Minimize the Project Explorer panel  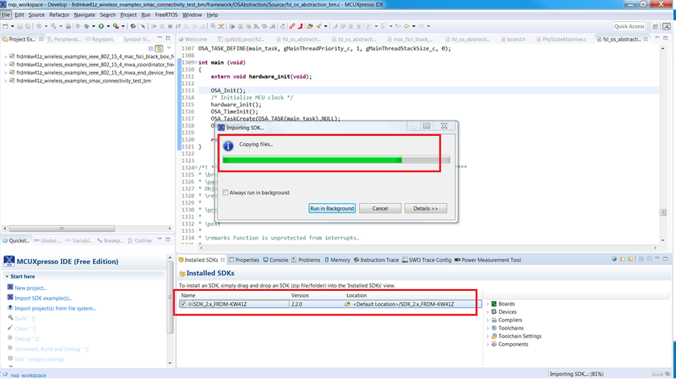(x=160, y=39)
